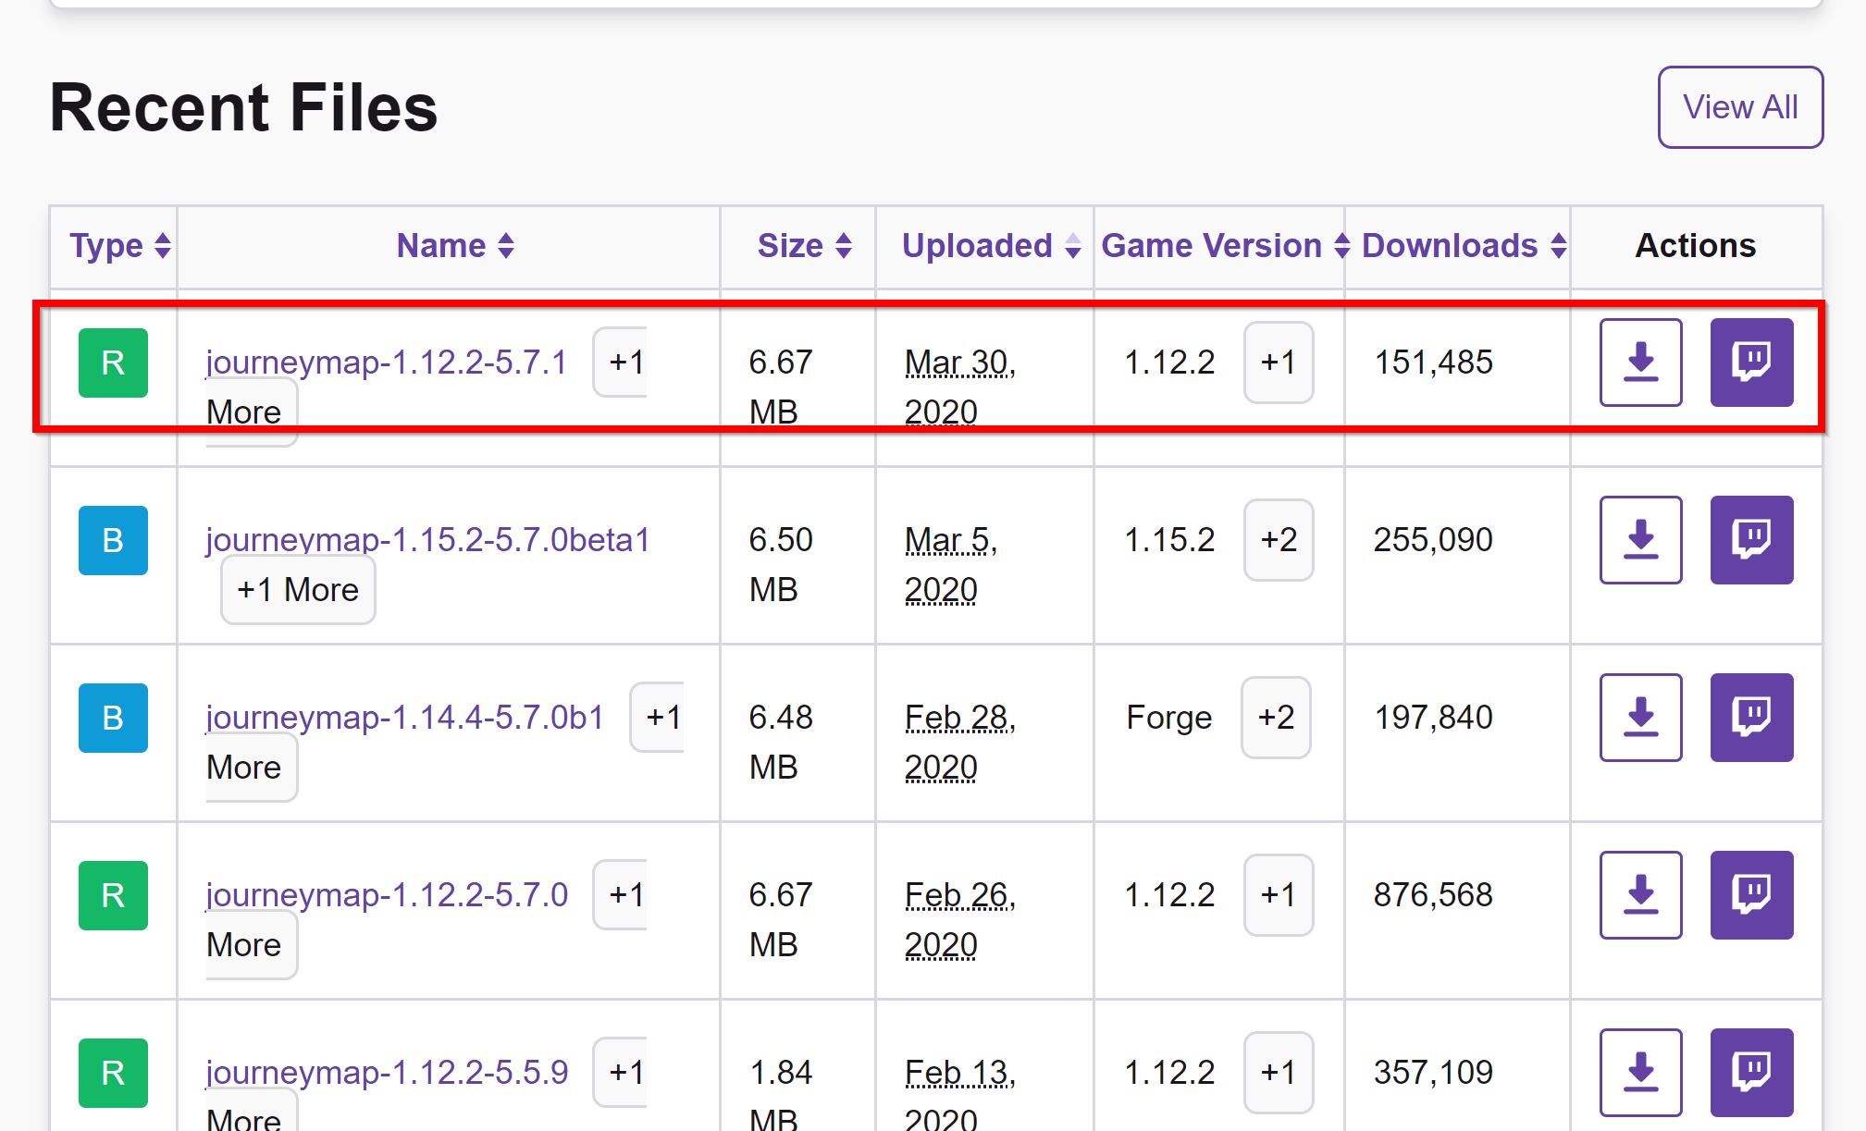This screenshot has height=1131, width=1866.
Task: Click the 255,090 downloads value
Action: tap(1433, 540)
